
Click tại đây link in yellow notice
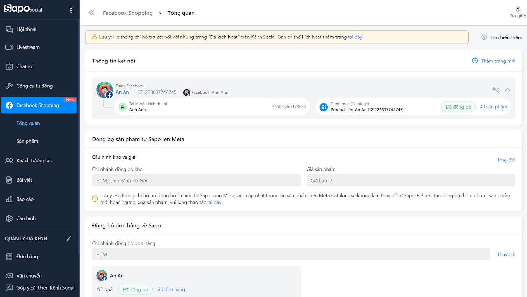point(356,37)
